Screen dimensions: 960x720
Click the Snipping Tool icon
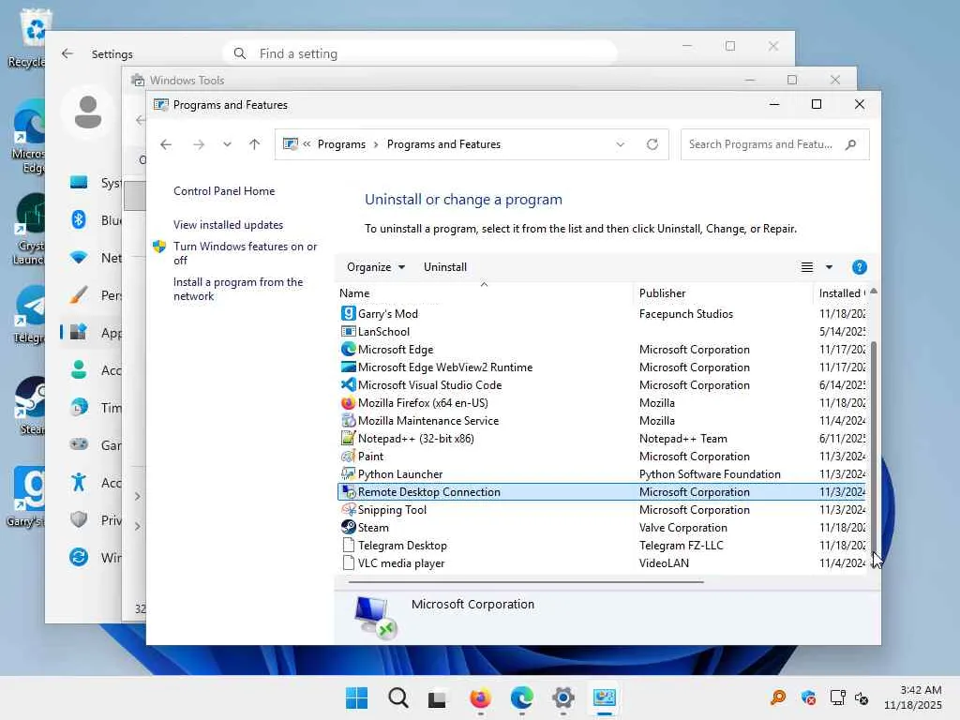[x=348, y=509]
